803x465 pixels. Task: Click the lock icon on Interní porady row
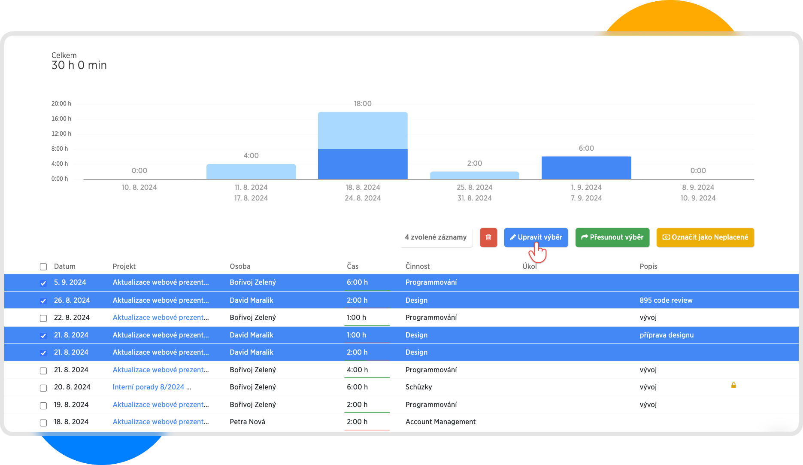pyautogui.click(x=733, y=385)
